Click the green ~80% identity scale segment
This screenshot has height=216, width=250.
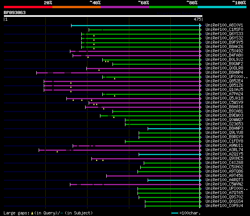(173, 7)
